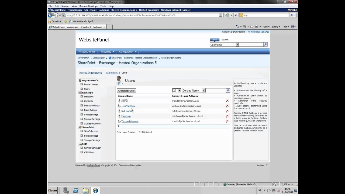The height and width of the screenshot is (194, 345).
Task: Open the IE address bar dropdown arrow
Action: (220, 15)
